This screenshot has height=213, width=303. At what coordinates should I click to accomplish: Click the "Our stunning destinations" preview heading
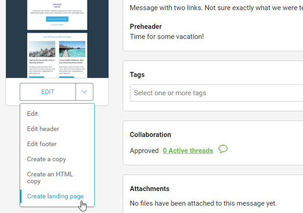(57, 37)
